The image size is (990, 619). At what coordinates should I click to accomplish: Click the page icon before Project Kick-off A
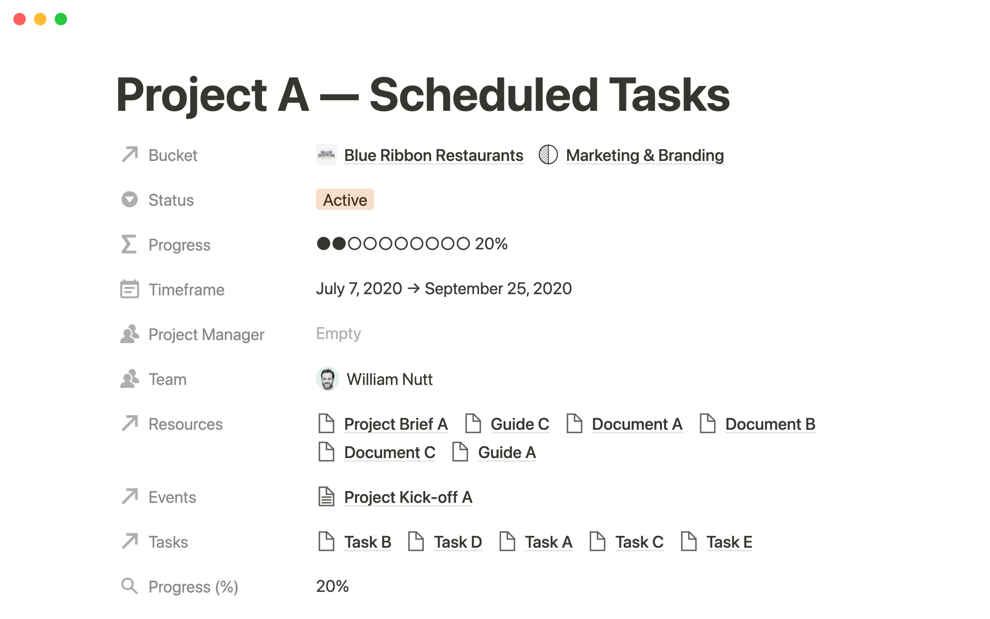tap(326, 497)
